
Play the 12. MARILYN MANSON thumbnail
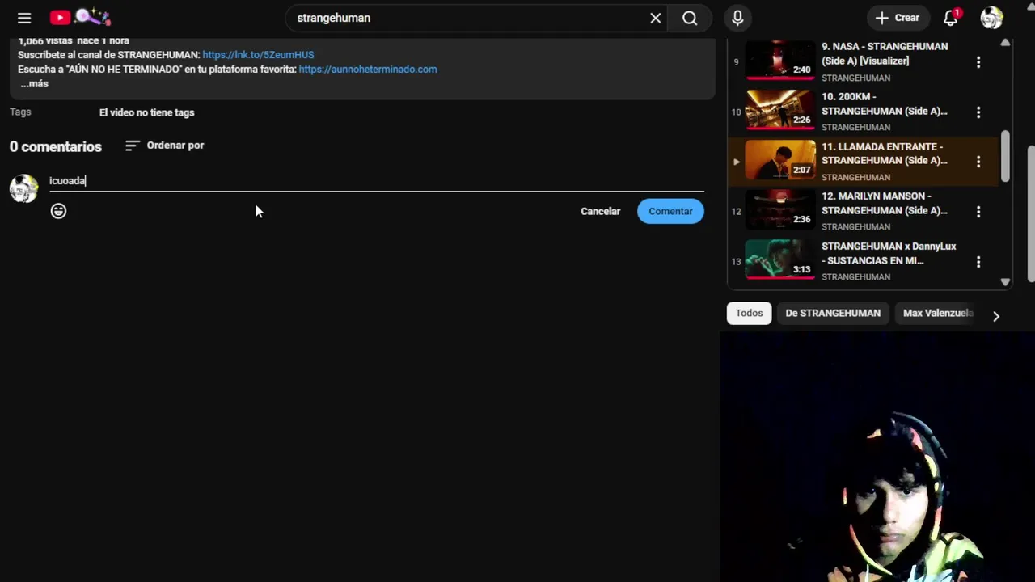pyautogui.click(x=780, y=209)
